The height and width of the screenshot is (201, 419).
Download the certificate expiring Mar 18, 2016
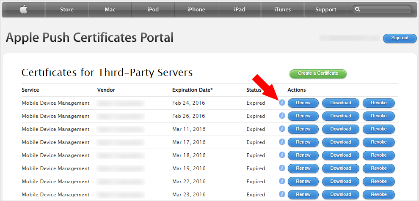pyautogui.click(x=341, y=155)
